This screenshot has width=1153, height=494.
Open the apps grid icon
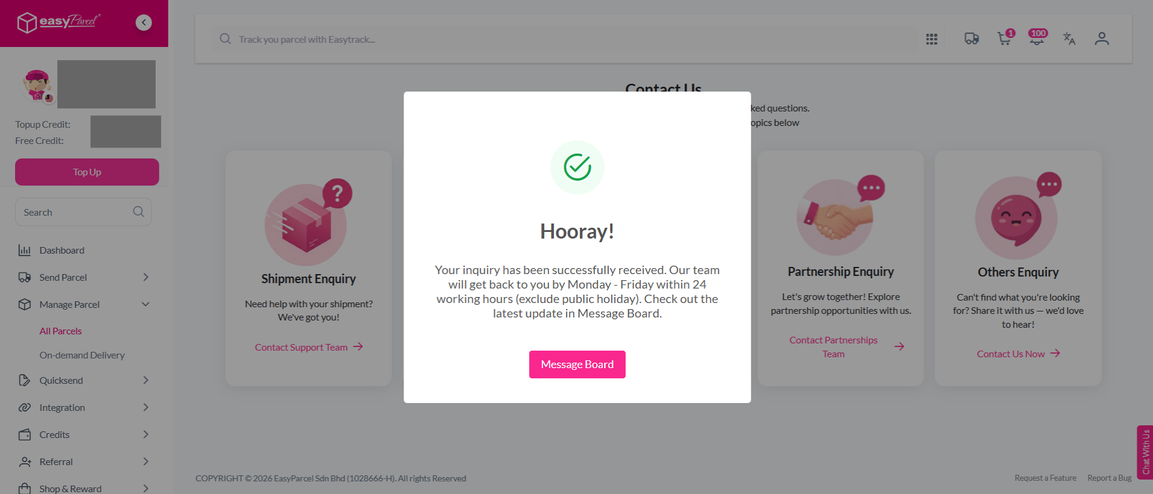pyautogui.click(x=932, y=39)
